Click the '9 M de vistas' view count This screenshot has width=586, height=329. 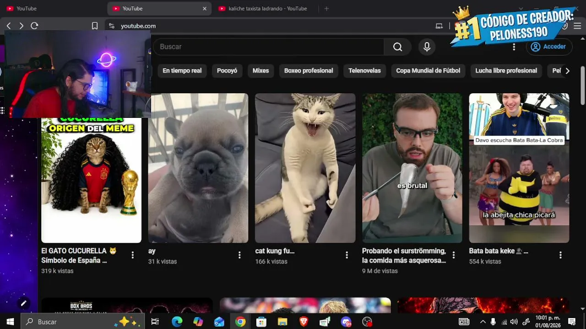pos(380,271)
